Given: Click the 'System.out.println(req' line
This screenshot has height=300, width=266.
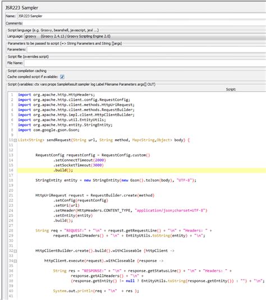Looking at the screenshot, I should click(96, 291).
